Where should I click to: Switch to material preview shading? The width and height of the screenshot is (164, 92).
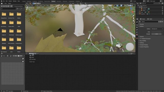click(x=130, y=5)
